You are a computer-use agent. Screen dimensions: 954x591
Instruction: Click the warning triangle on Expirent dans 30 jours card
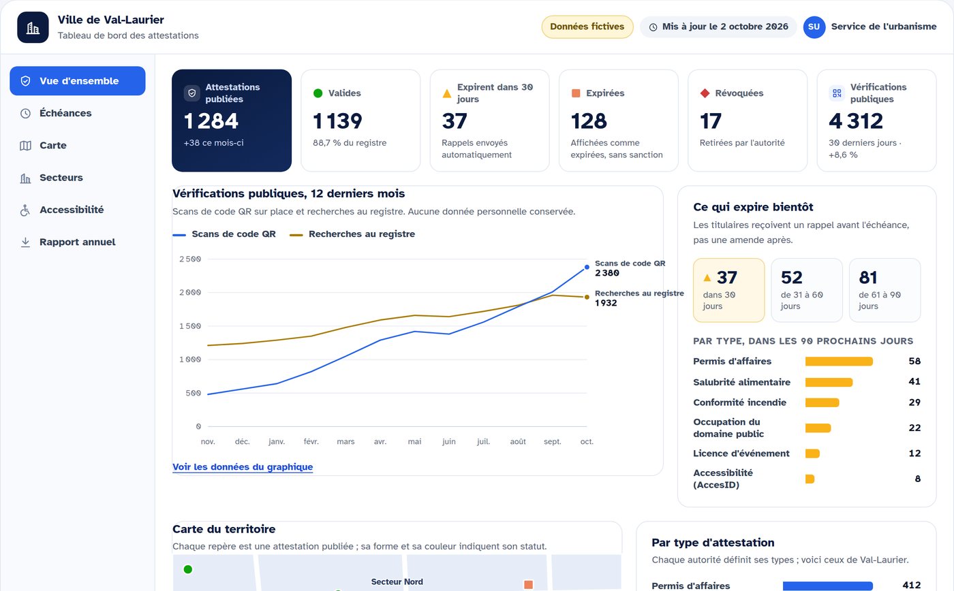(447, 93)
